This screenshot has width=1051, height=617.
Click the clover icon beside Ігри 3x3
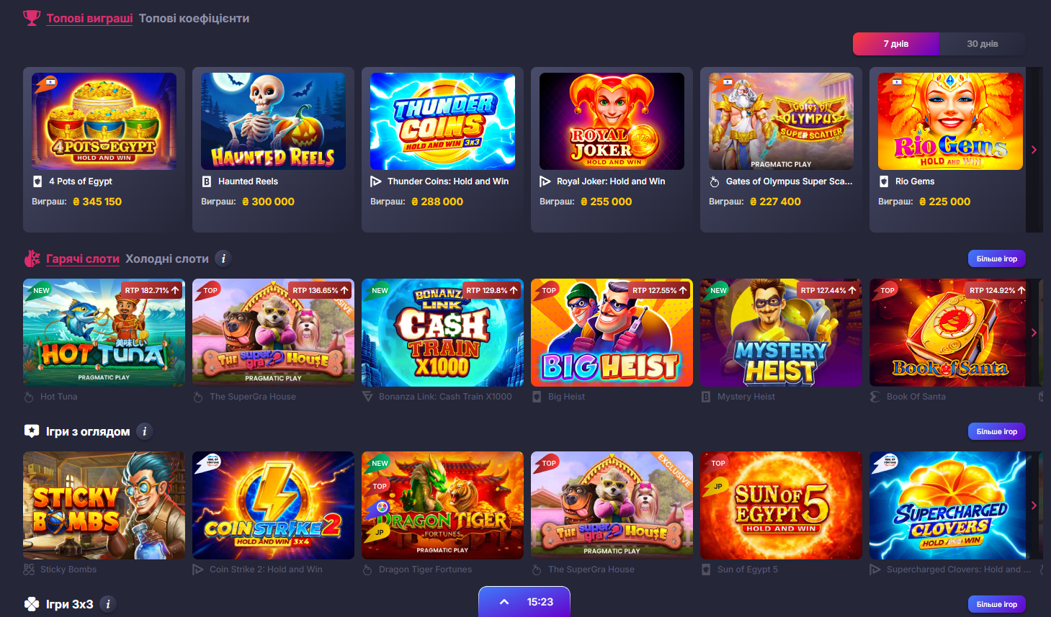32,604
